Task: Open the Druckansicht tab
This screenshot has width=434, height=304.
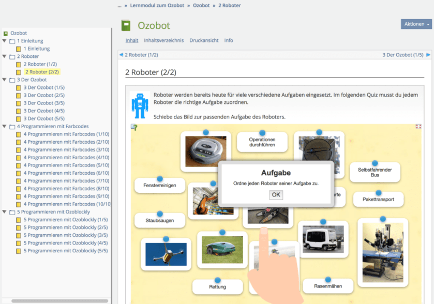Action: coord(204,40)
